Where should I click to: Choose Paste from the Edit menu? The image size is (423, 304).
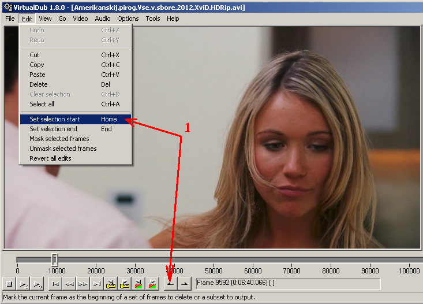(x=76, y=75)
